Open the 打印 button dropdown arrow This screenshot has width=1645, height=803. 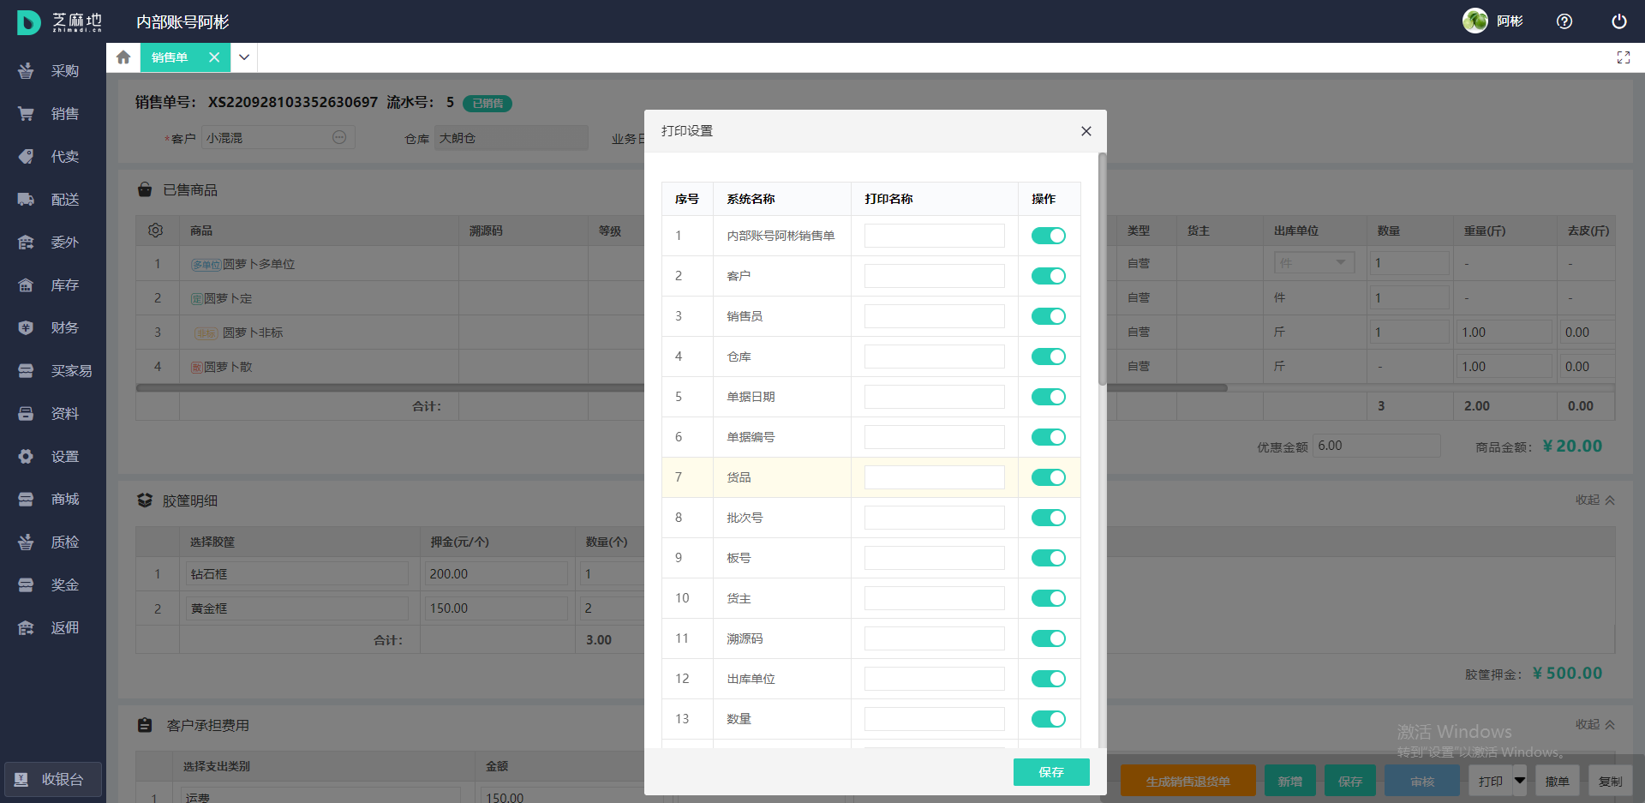tap(1520, 781)
